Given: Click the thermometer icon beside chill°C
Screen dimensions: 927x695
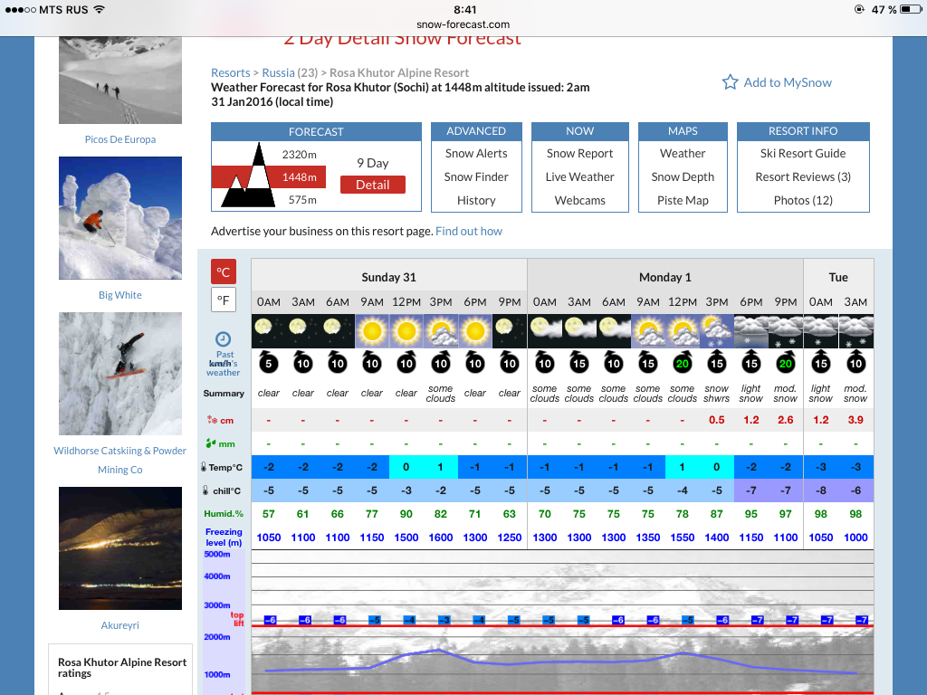Looking at the screenshot, I should (205, 490).
